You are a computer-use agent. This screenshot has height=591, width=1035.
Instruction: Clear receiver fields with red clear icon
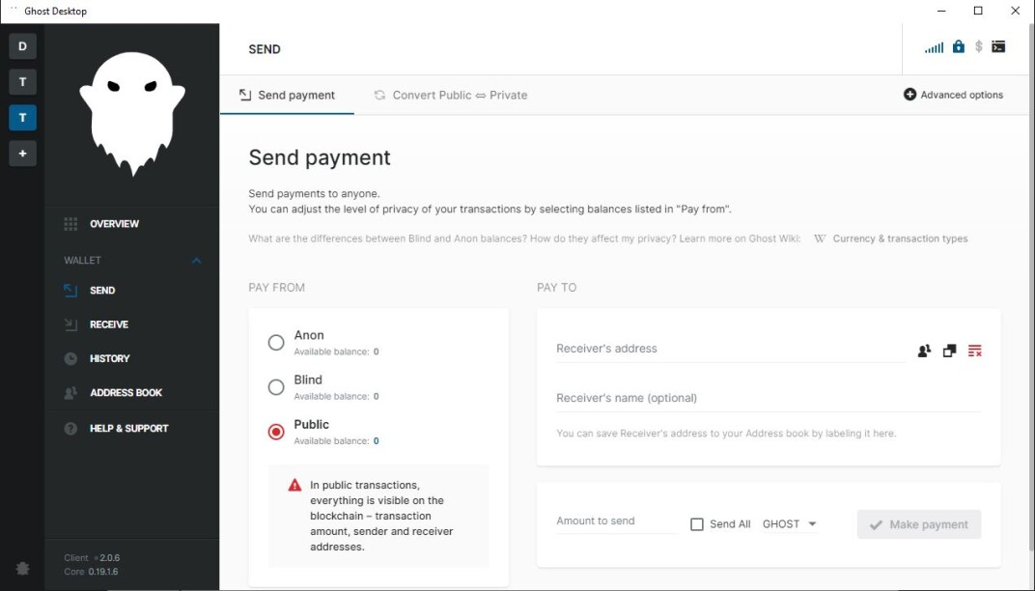coord(975,351)
